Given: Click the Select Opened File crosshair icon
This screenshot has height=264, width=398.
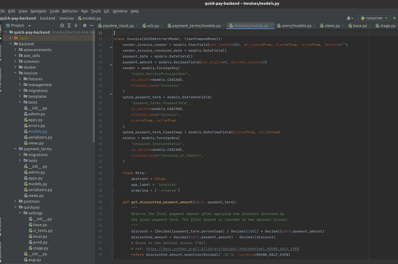Looking at the screenshot, I should point(62,25).
